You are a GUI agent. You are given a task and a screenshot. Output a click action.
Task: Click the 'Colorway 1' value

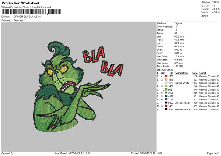click(x=20, y=20)
